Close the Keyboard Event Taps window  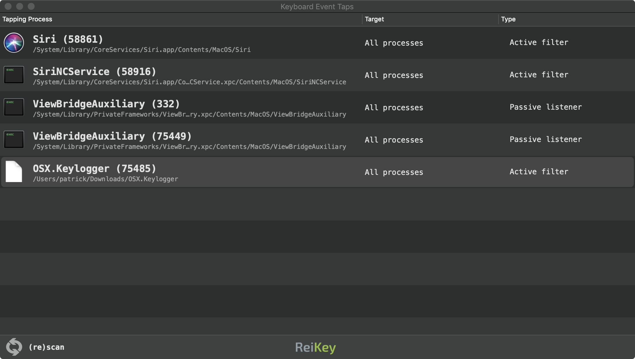coord(8,6)
